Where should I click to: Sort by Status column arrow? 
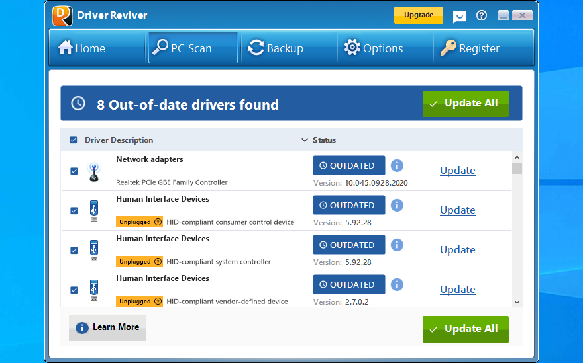coord(305,140)
